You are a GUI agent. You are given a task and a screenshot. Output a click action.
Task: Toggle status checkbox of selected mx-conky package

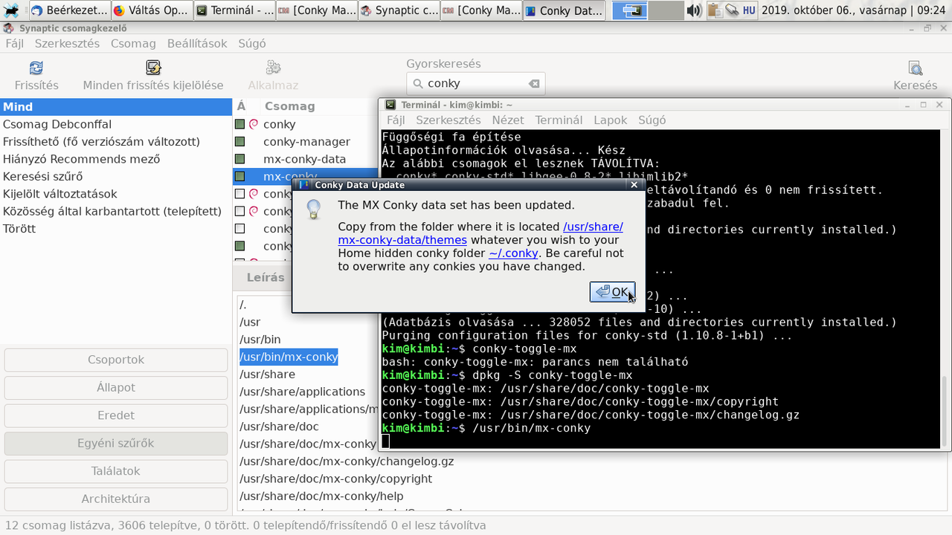point(239,176)
